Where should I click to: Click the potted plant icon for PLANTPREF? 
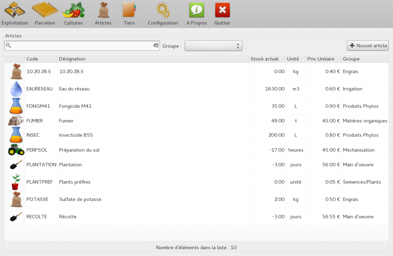16,182
